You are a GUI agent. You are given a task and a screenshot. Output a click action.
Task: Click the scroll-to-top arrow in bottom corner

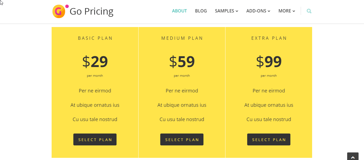coord(353,157)
